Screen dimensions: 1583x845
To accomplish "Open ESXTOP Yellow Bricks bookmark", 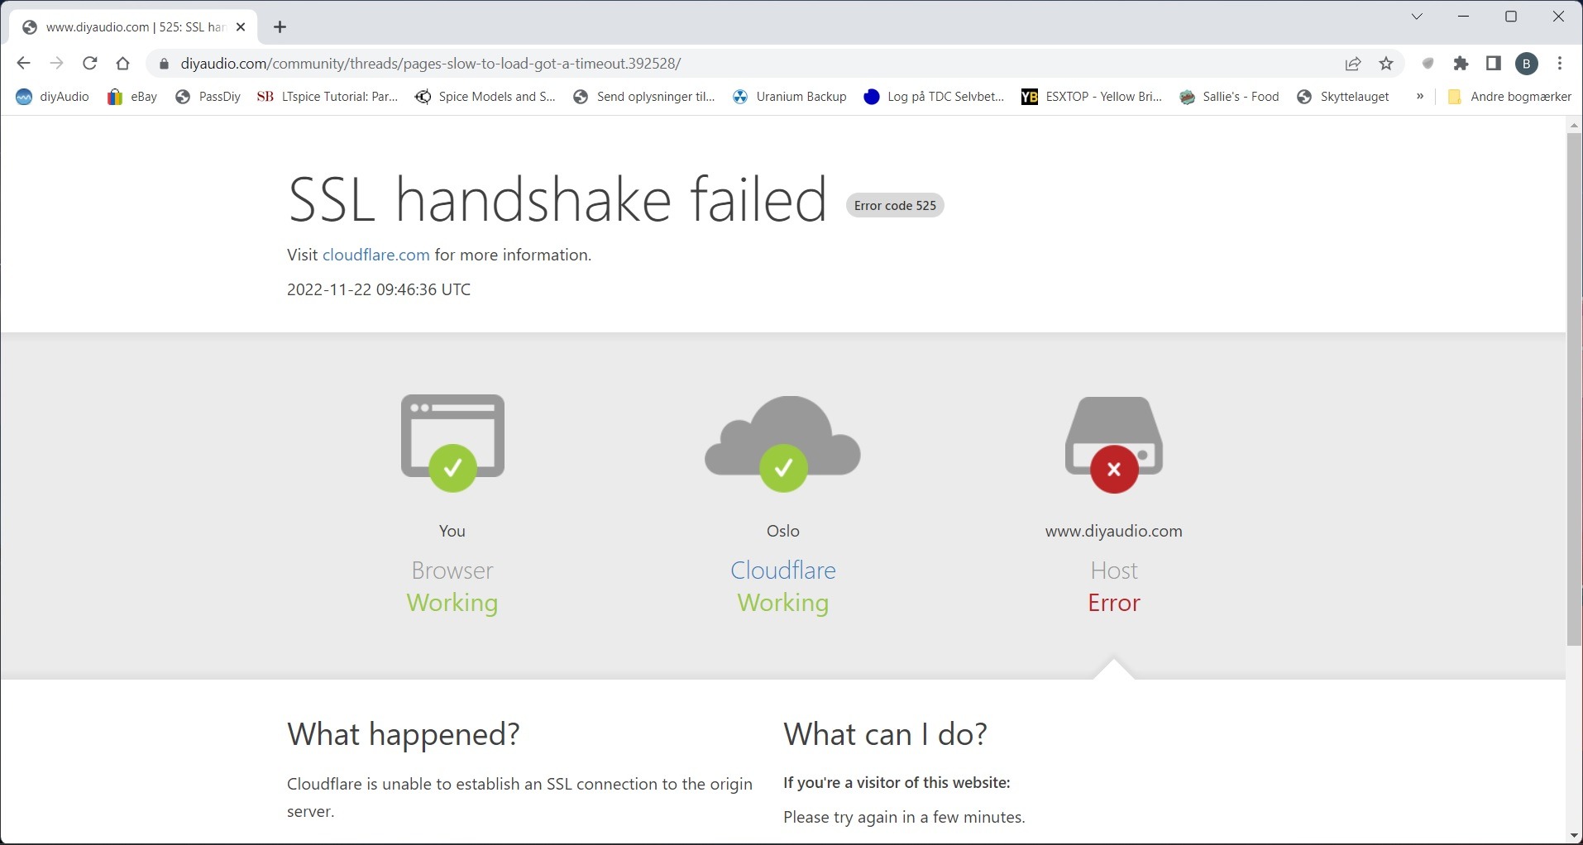I will pyautogui.click(x=1093, y=97).
